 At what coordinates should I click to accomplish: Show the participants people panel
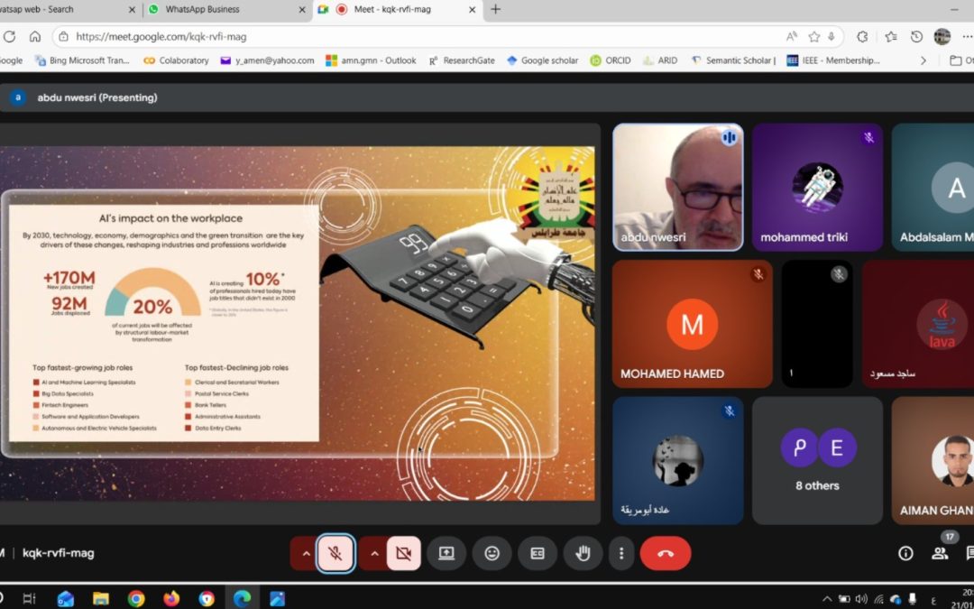pyautogui.click(x=940, y=553)
